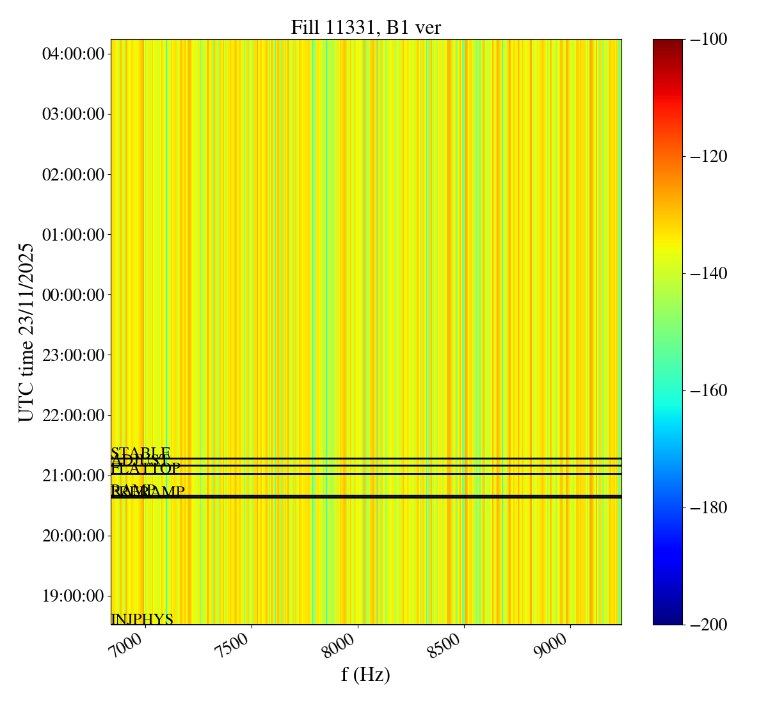Pick the 04:00:00 time tick label
Screen dimensions: 768x704
(x=73, y=54)
